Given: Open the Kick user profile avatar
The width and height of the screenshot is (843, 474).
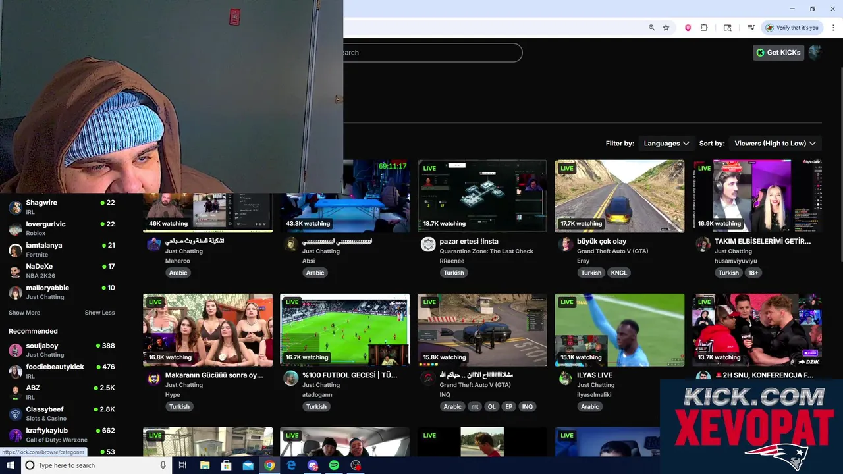Looking at the screenshot, I should point(815,53).
